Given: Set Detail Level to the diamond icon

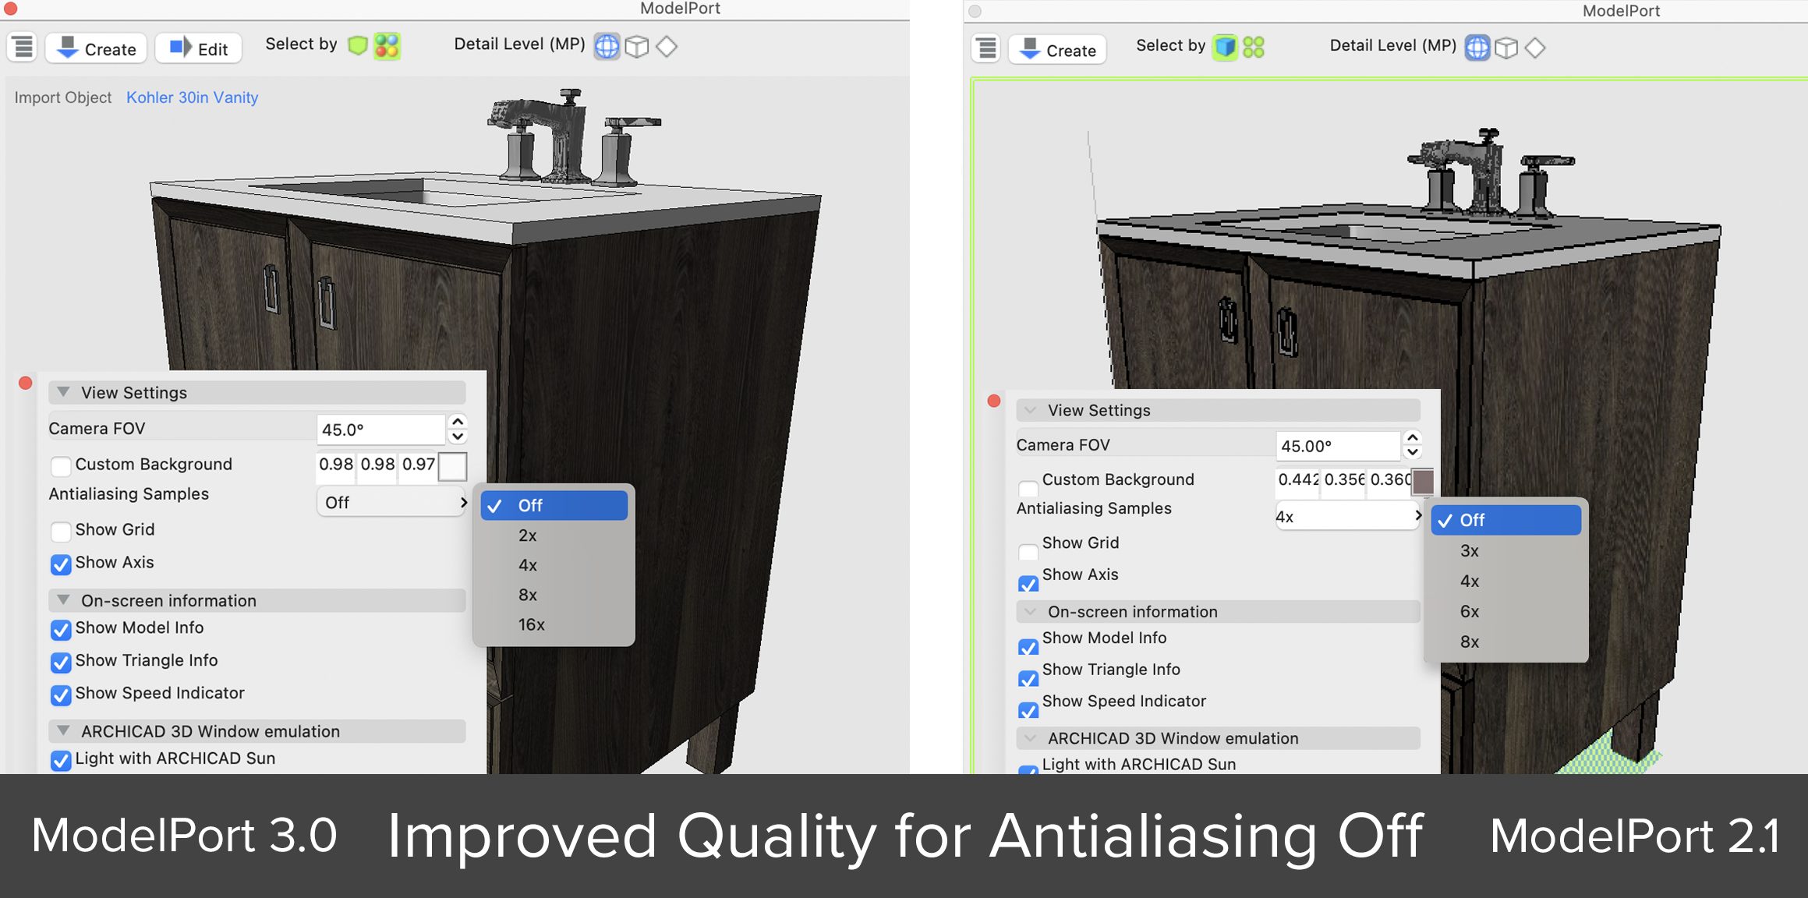Looking at the screenshot, I should click(x=667, y=47).
